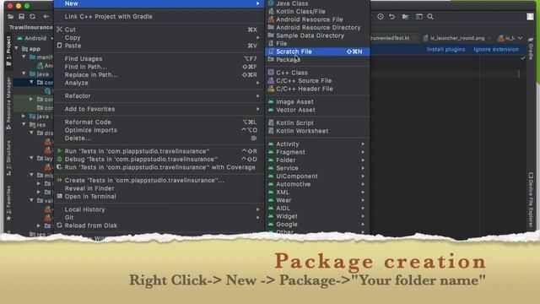The width and height of the screenshot is (540, 304).
Task: Select File in the New submenu
Action: 317,43
